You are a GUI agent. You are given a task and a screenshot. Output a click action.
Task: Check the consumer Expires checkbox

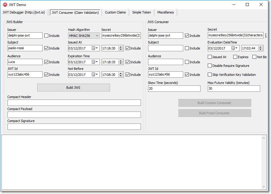(x=235, y=57)
